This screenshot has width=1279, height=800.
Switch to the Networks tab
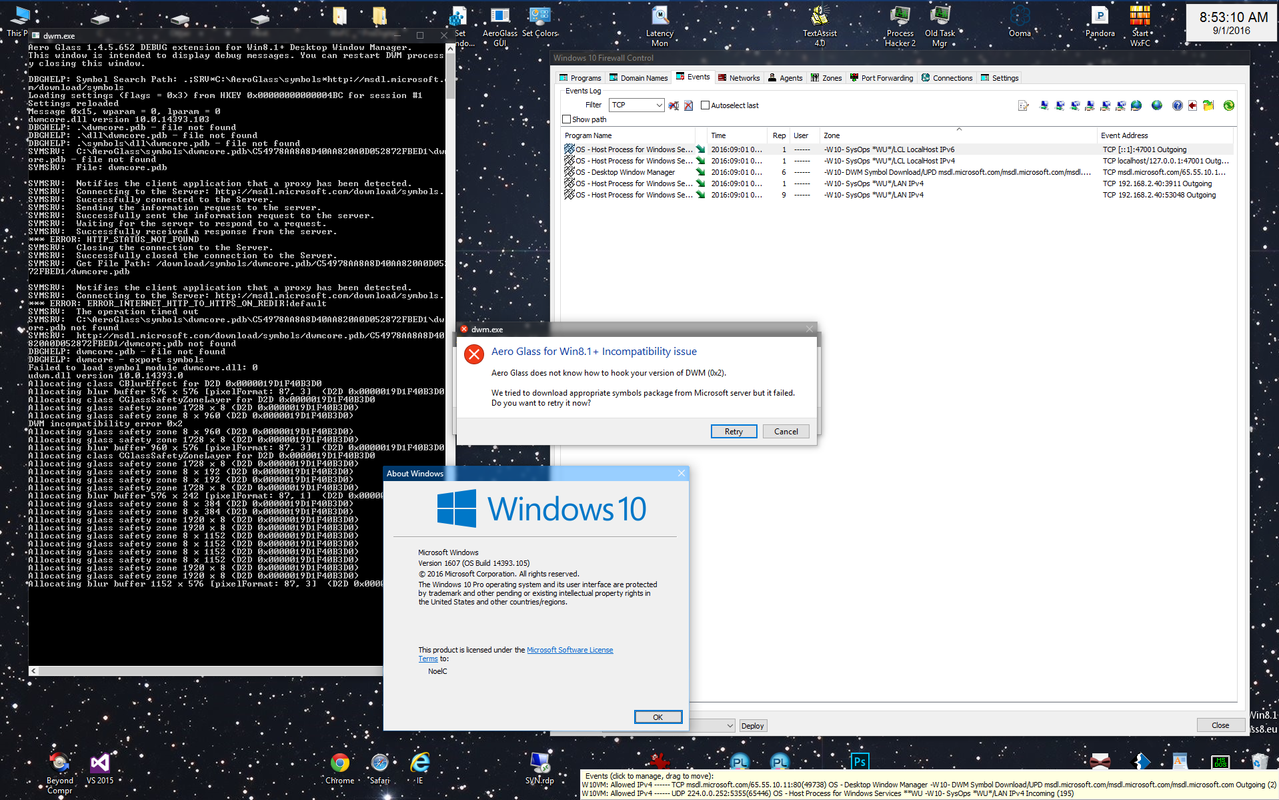click(x=739, y=78)
